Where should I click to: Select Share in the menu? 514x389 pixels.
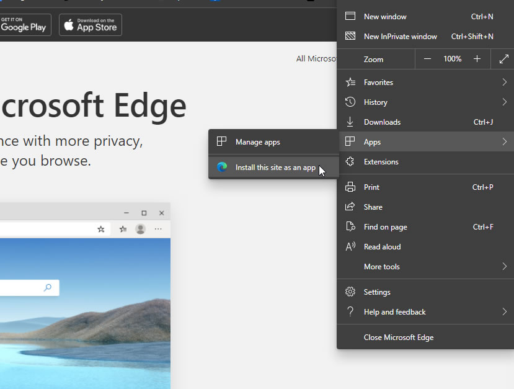pyautogui.click(x=425, y=207)
